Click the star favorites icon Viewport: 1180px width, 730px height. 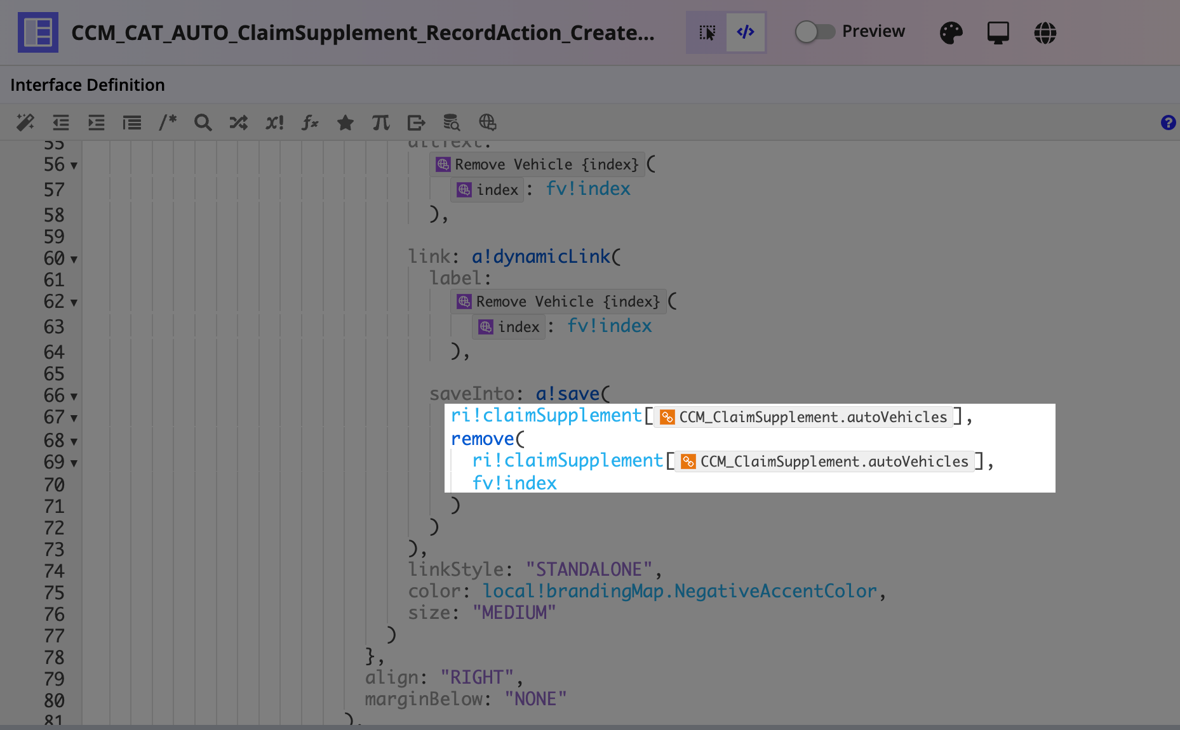345,123
